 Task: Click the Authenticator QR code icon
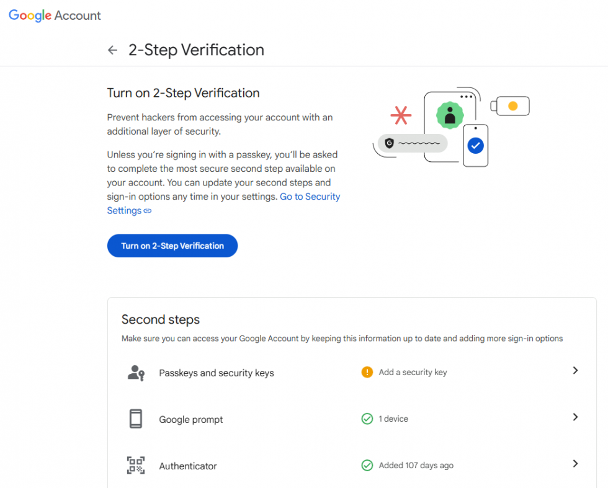(135, 466)
